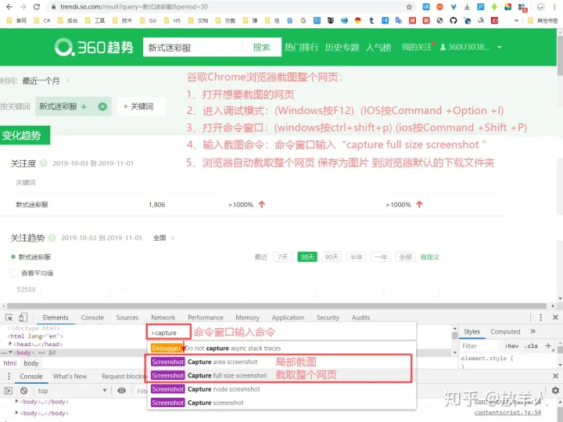This screenshot has height=422, width=563.
Task: Switch to the Sources tab
Action: tap(127, 317)
